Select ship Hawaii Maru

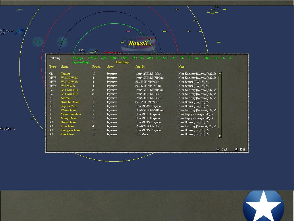pos(69,122)
